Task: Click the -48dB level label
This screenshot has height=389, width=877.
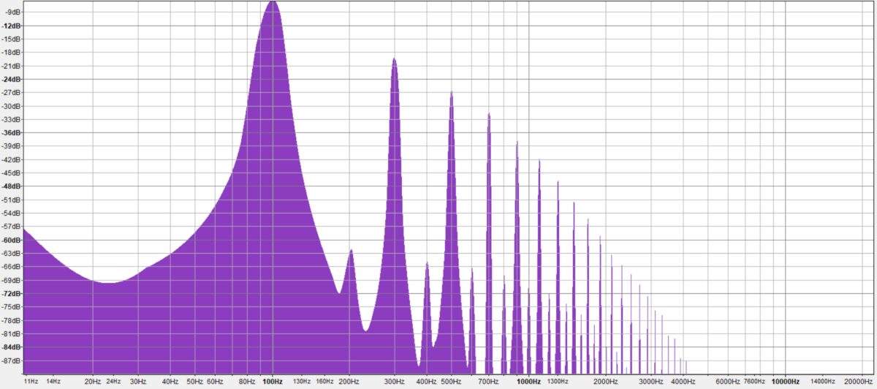Action: [12, 186]
